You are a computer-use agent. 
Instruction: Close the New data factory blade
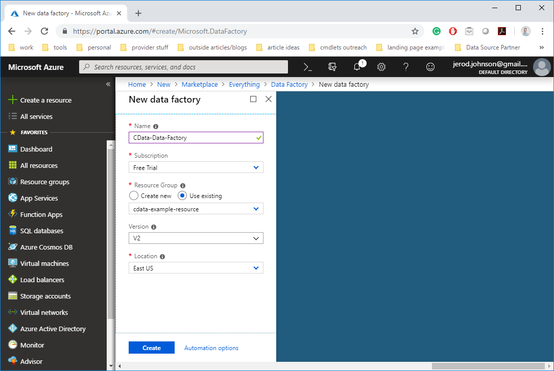coord(269,99)
